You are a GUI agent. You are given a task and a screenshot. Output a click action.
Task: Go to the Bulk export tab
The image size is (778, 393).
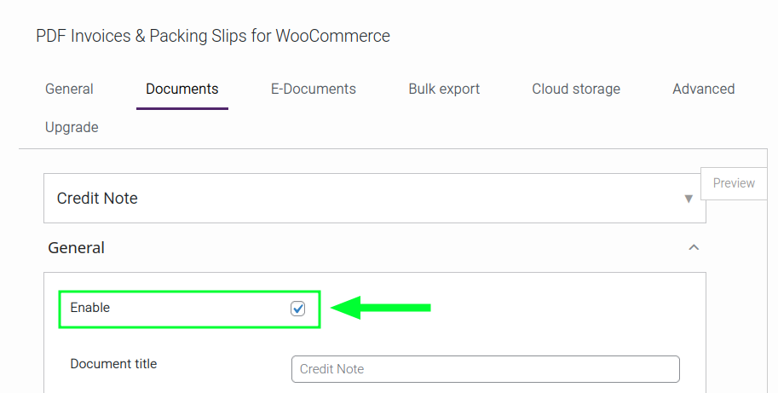(444, 89)
